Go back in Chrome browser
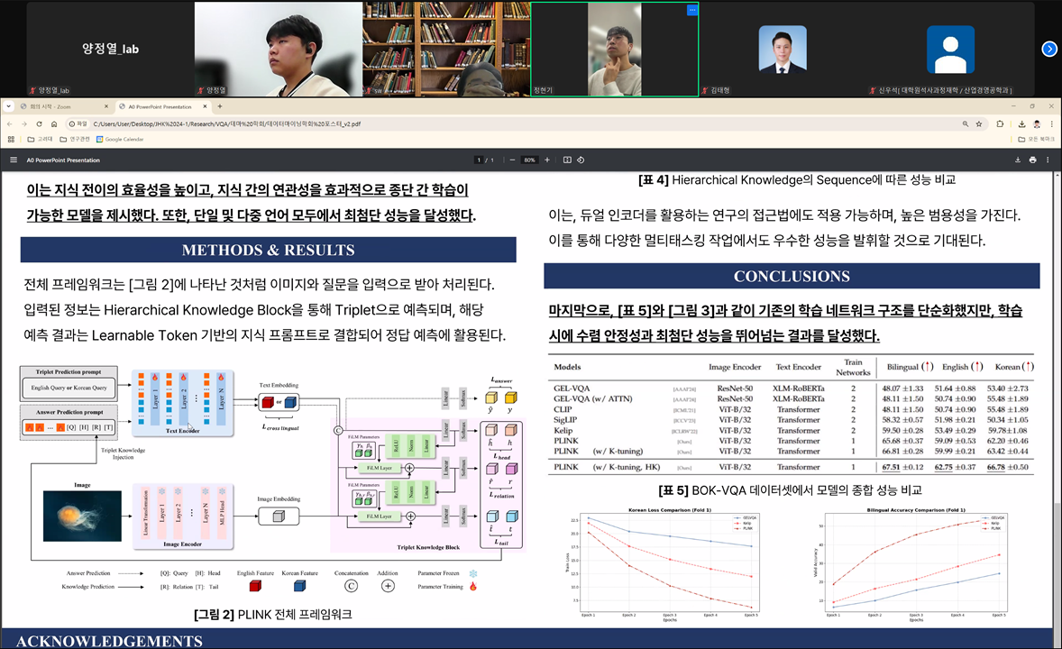1062x649 pixels. click(10, 124)
